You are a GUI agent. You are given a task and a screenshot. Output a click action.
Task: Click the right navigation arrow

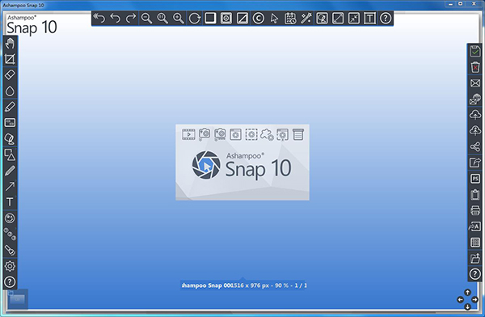tap(474, 299)
